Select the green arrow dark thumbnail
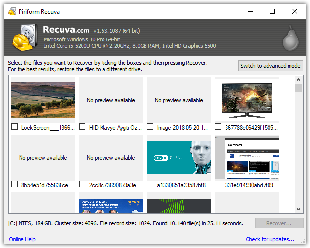 [x=179, y=206]
